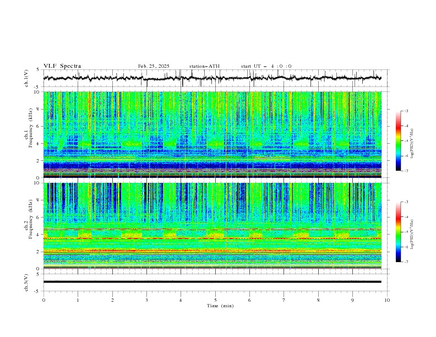Image resolution: width=436 pixels, height=337 pixels.
Task: Select the date 'Feb. 25, 2025'
Action: click(154, 66)
